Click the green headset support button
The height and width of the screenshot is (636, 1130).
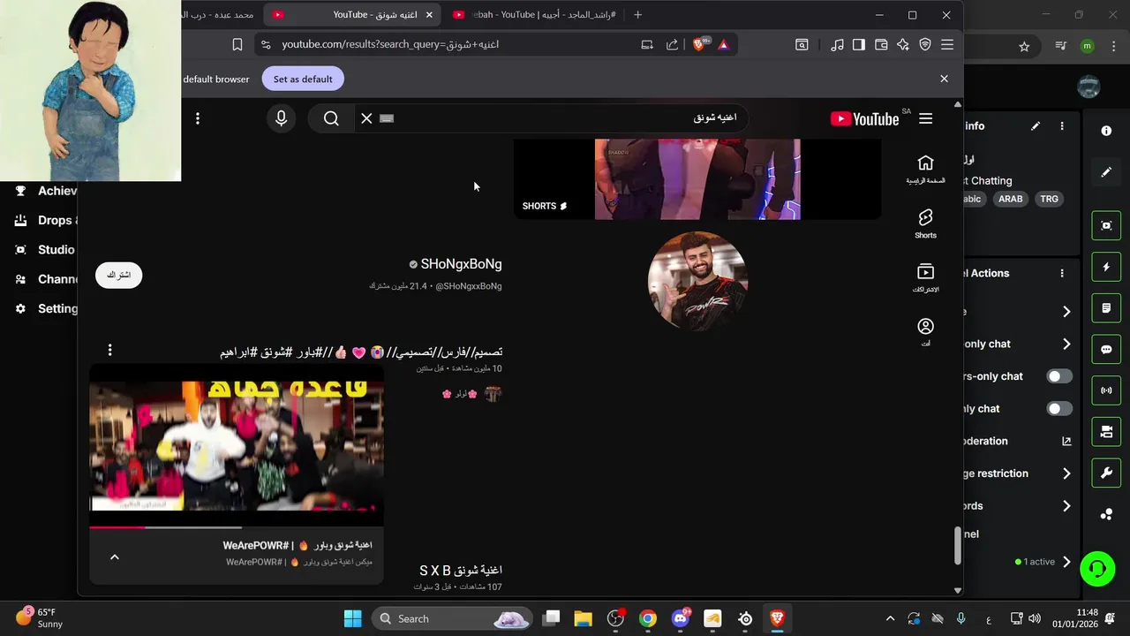pyautogui.click(x=1097, y=569)
